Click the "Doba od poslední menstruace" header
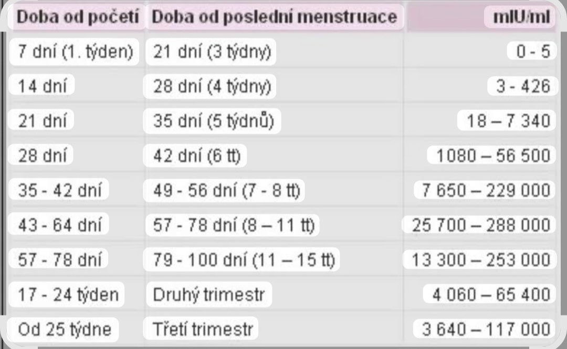The image size is (567, 349). pos(274,17)
